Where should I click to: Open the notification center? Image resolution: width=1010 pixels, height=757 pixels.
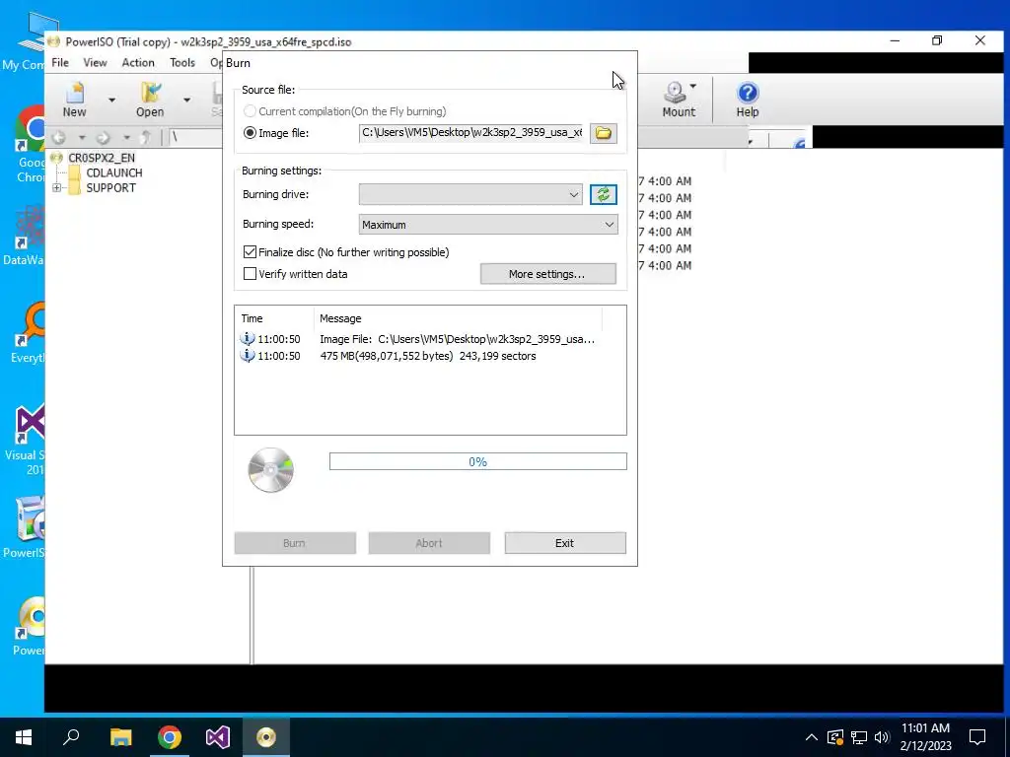[x=977, y=737]
